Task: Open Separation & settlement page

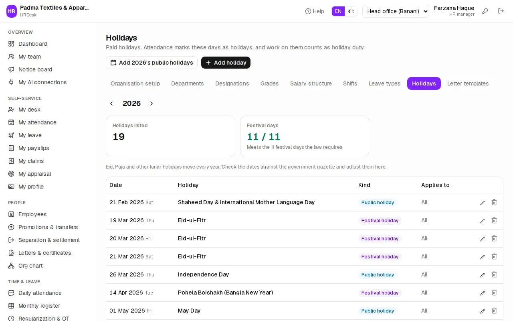Action: pos(48,240)
